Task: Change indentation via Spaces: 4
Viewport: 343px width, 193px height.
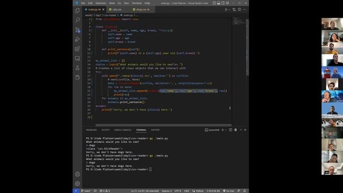Action: 167,191
